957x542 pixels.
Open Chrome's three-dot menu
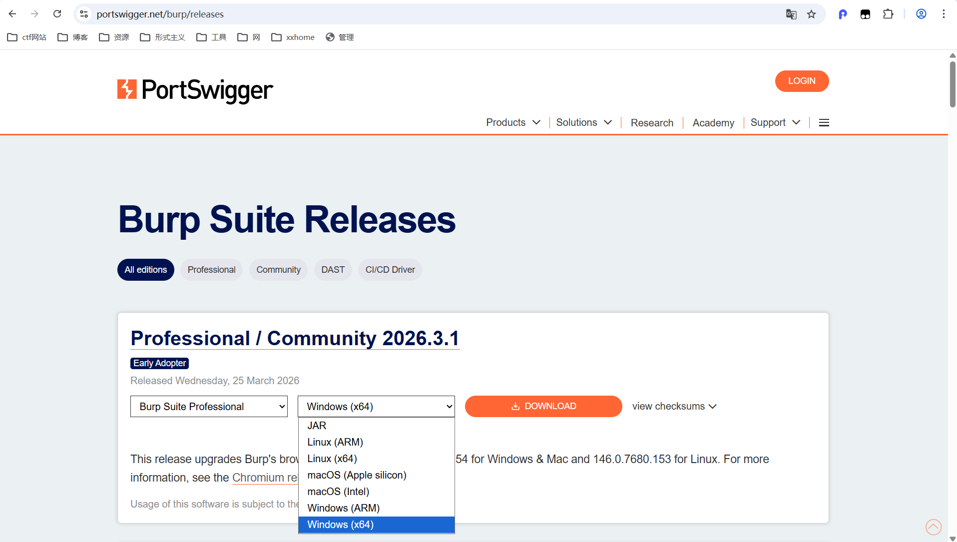point(944,14)
